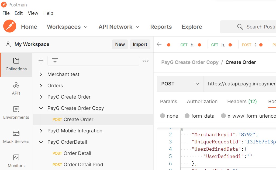The width and height of the screenshot is (276, 170).
Task: Click line number 4 in editor
Action: click(x=170, y=149)
